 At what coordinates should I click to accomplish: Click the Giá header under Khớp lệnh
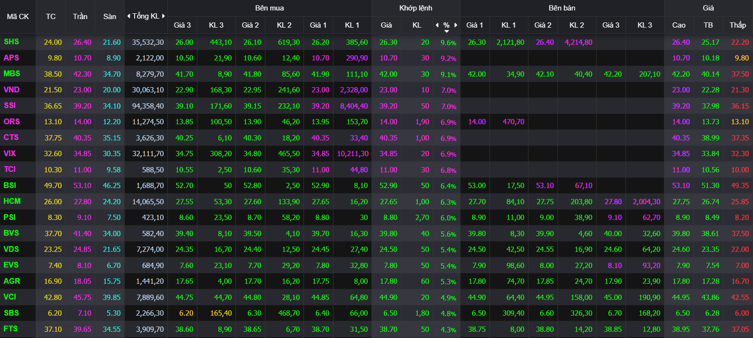point(386,25)
